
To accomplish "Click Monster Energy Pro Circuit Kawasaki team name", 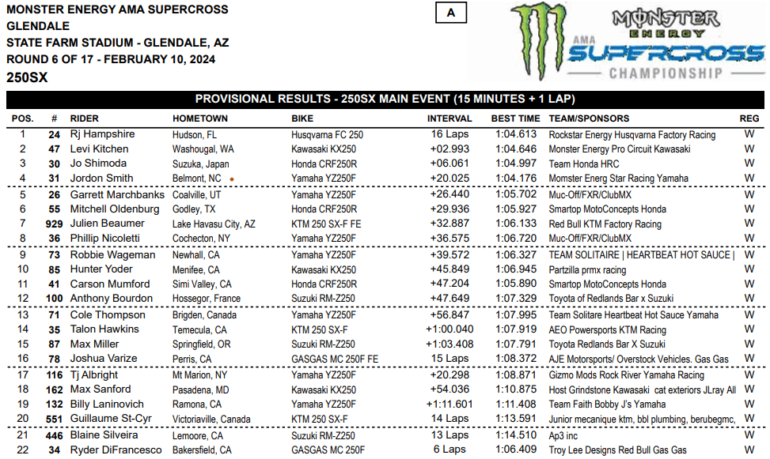I will pos(619,149).
